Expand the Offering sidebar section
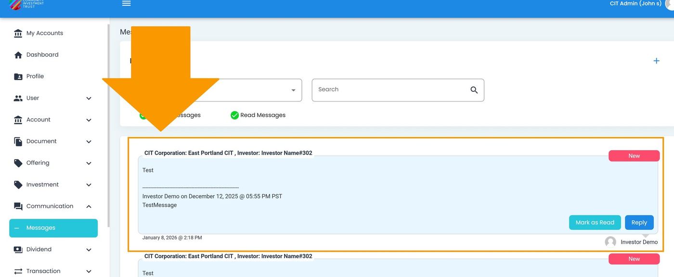This screenshot has width=674, height=277. point(89,163)
